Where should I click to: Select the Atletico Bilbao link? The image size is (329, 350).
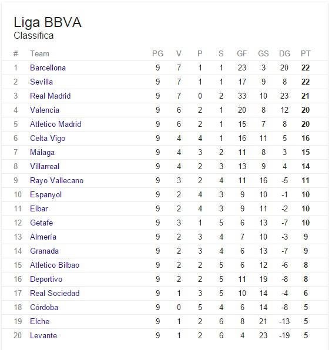coord(55,265)
